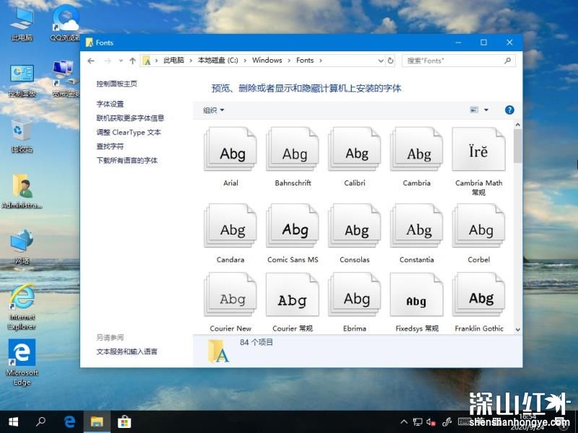
Task: Show hidden icons in the system tray
Action: tap(405, 421)
